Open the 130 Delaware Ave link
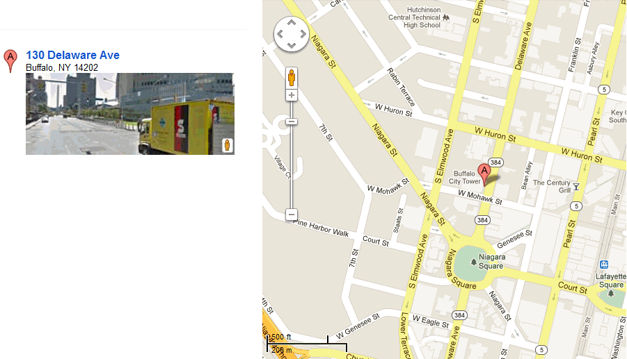Screen dimensions: 627x359 (73, 55)
